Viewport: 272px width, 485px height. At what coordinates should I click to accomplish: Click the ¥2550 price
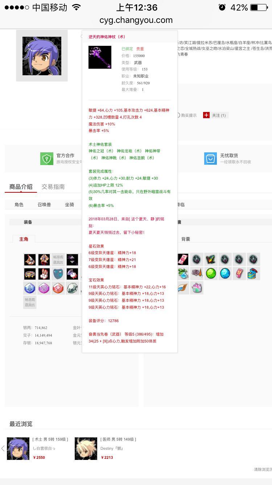pyautogui.click(x=39, y=457)
